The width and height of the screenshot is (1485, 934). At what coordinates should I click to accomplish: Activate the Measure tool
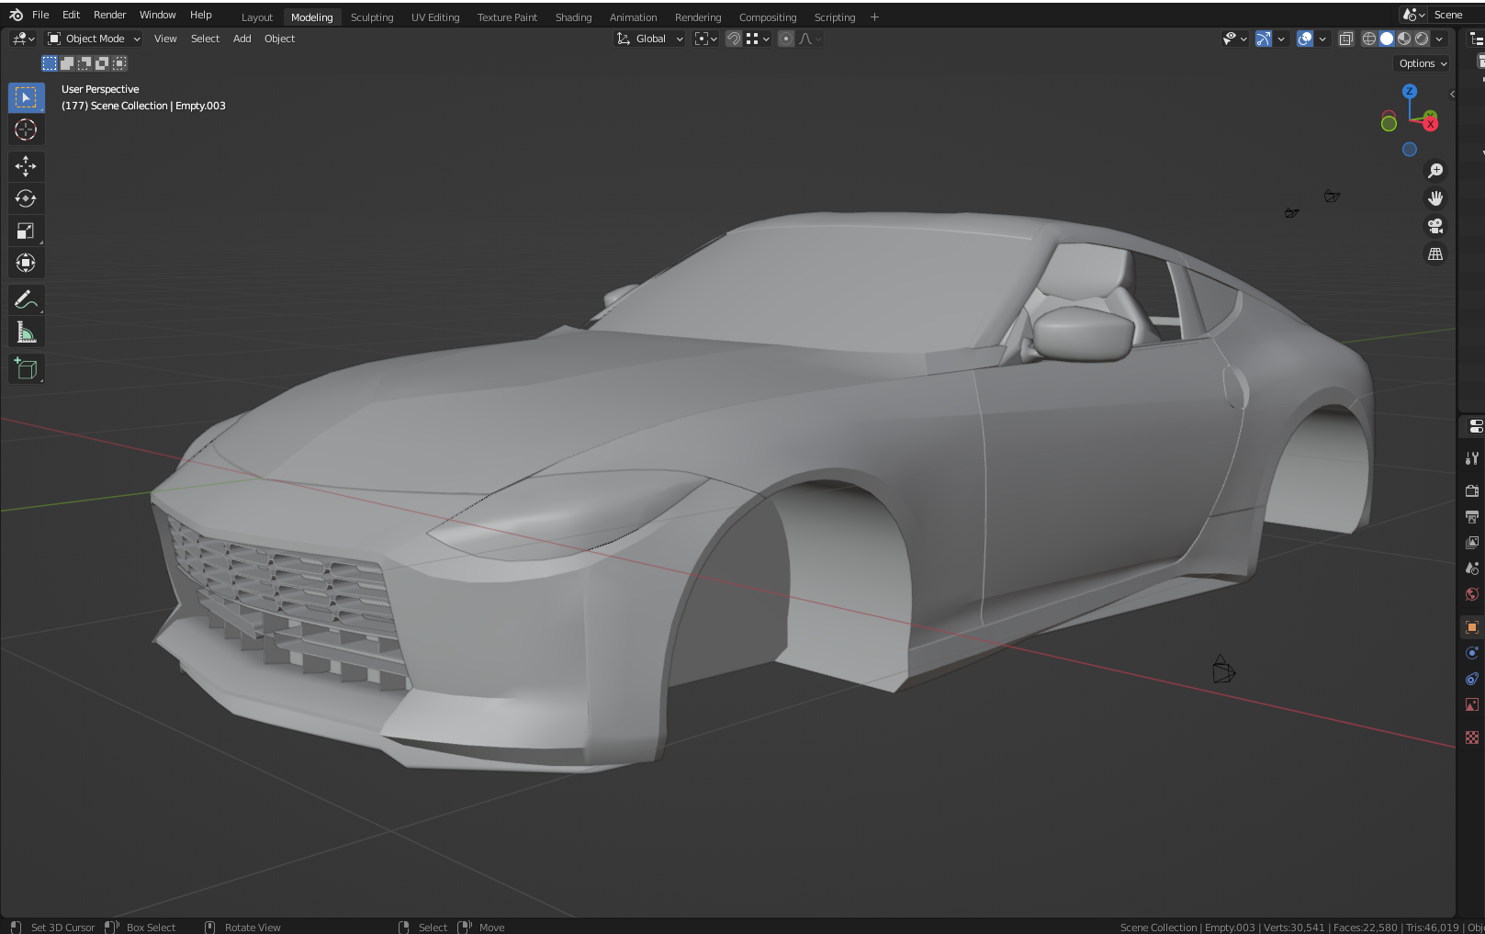[26, 332]
